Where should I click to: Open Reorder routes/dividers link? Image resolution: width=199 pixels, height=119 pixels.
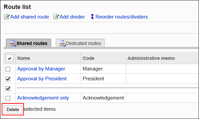coord(122,17)
